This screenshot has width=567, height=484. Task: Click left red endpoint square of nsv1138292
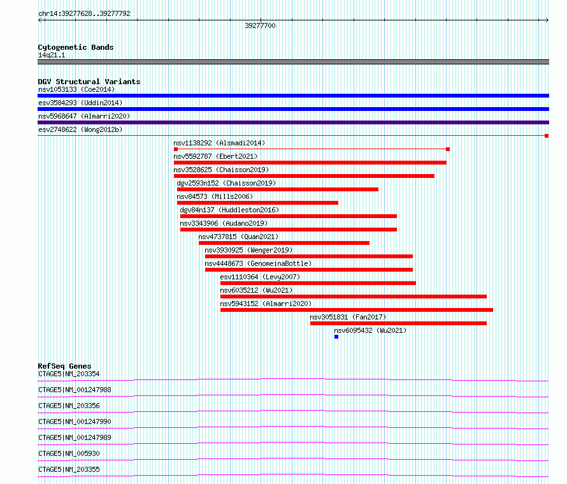[x=176, y=149]
